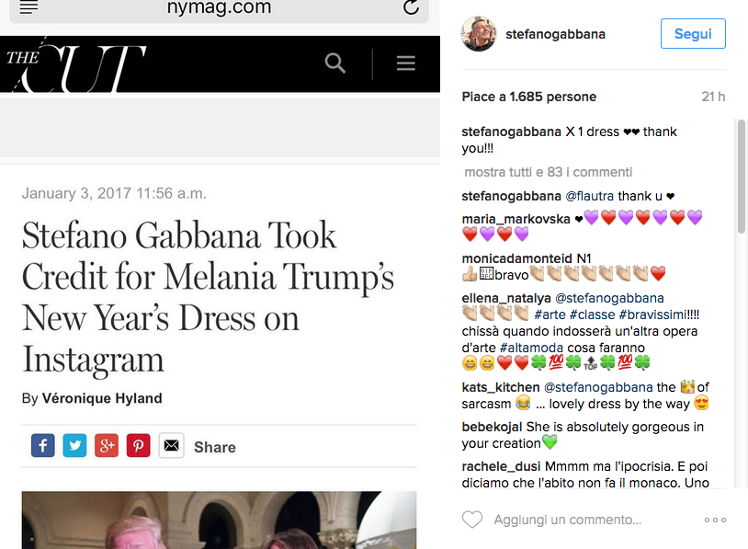Share the article via Google+
Image resolution: width=748 pixels, height=549 pixels.
click(107, 445)
